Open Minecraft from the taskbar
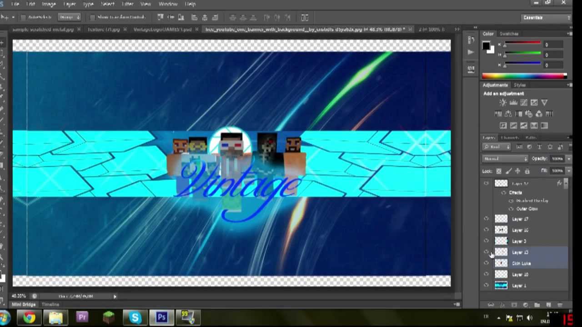Screen dimensions: 582x327 coord(109,317)
